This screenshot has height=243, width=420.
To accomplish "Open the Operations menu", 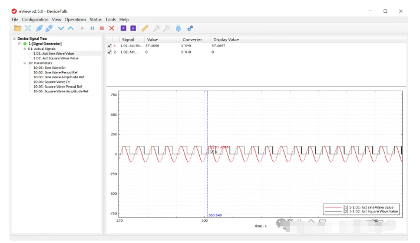I will click(75, 19).
